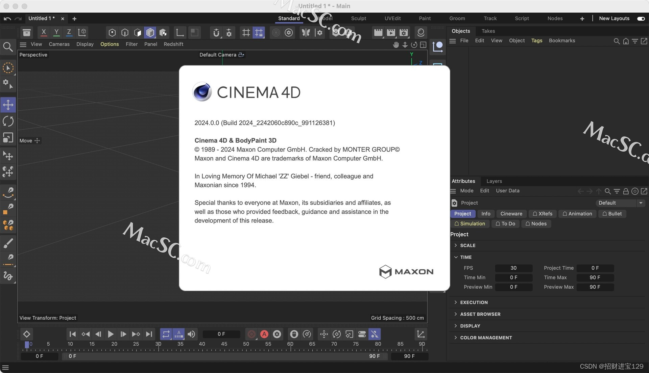Open Attribute Manager Mode menu
The width and height of the screenshot is (649, 373).
pos(466,191)
